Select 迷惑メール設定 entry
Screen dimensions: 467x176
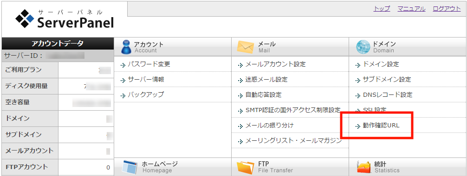(x=266, y=79)
